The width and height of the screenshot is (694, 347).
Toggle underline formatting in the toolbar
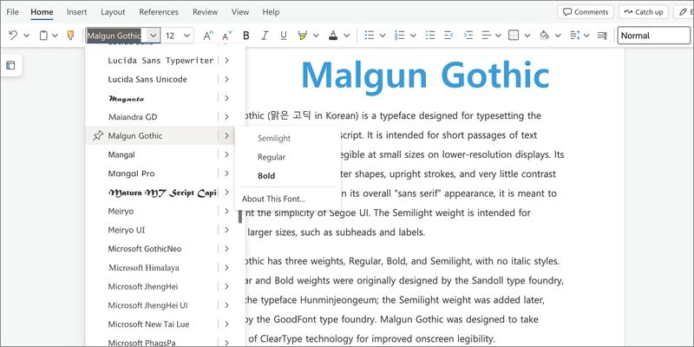pyautogui.click(x=283, y=36)
